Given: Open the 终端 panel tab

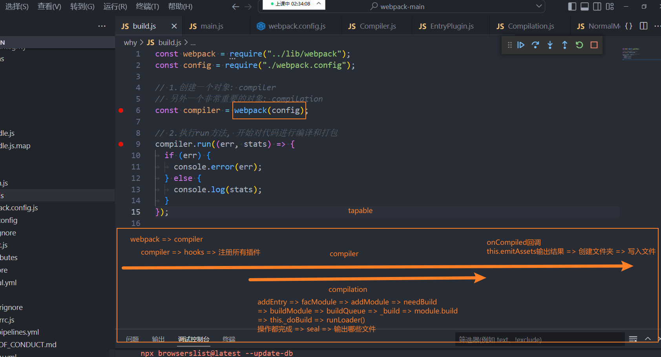Looking at the screenshot, I should [229, 339].
